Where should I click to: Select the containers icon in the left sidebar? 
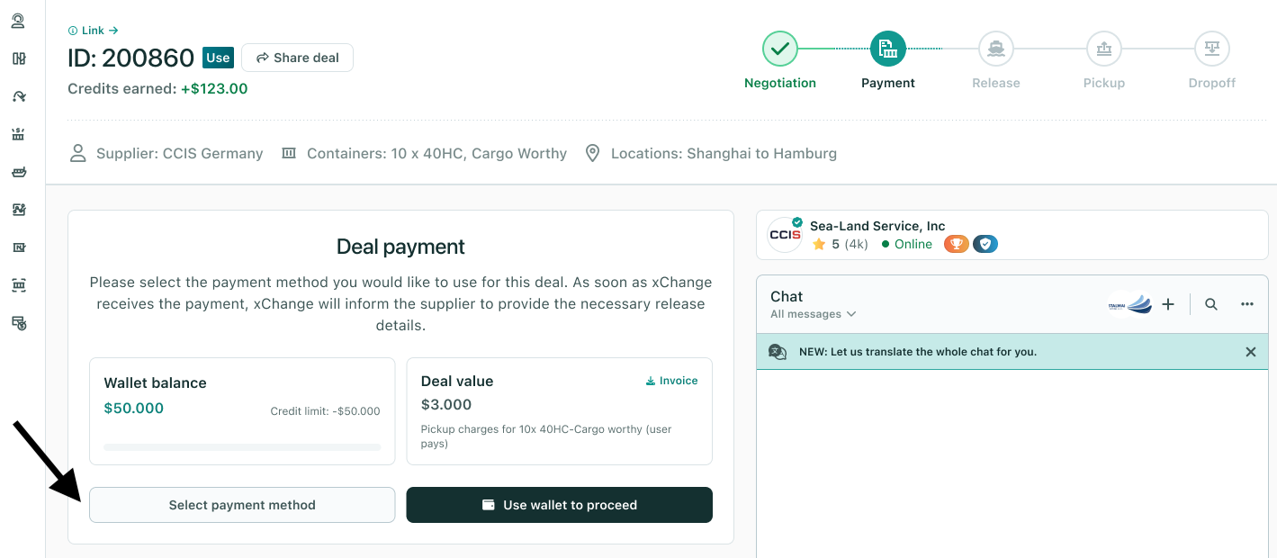(18, 58)
